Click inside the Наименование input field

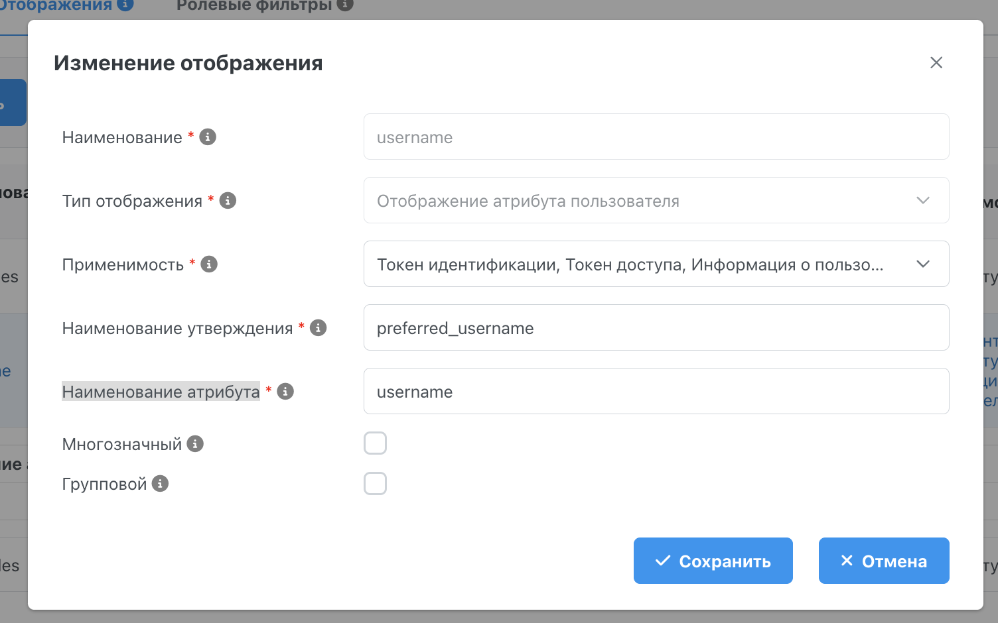656,137
